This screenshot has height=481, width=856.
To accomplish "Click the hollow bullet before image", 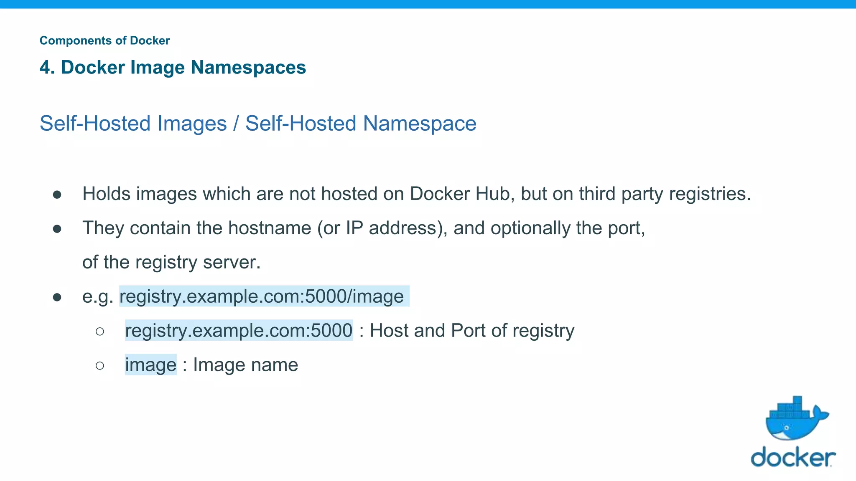I will [99, 366].
